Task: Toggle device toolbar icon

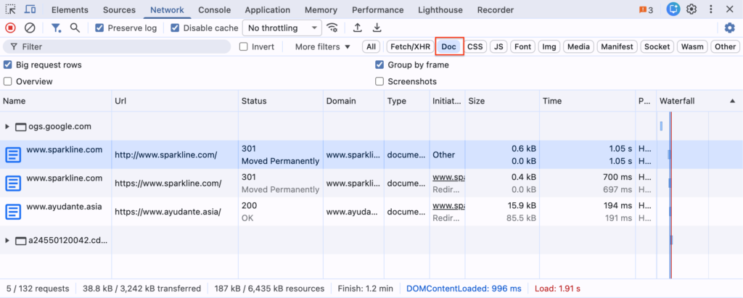Action: [30, 9]
